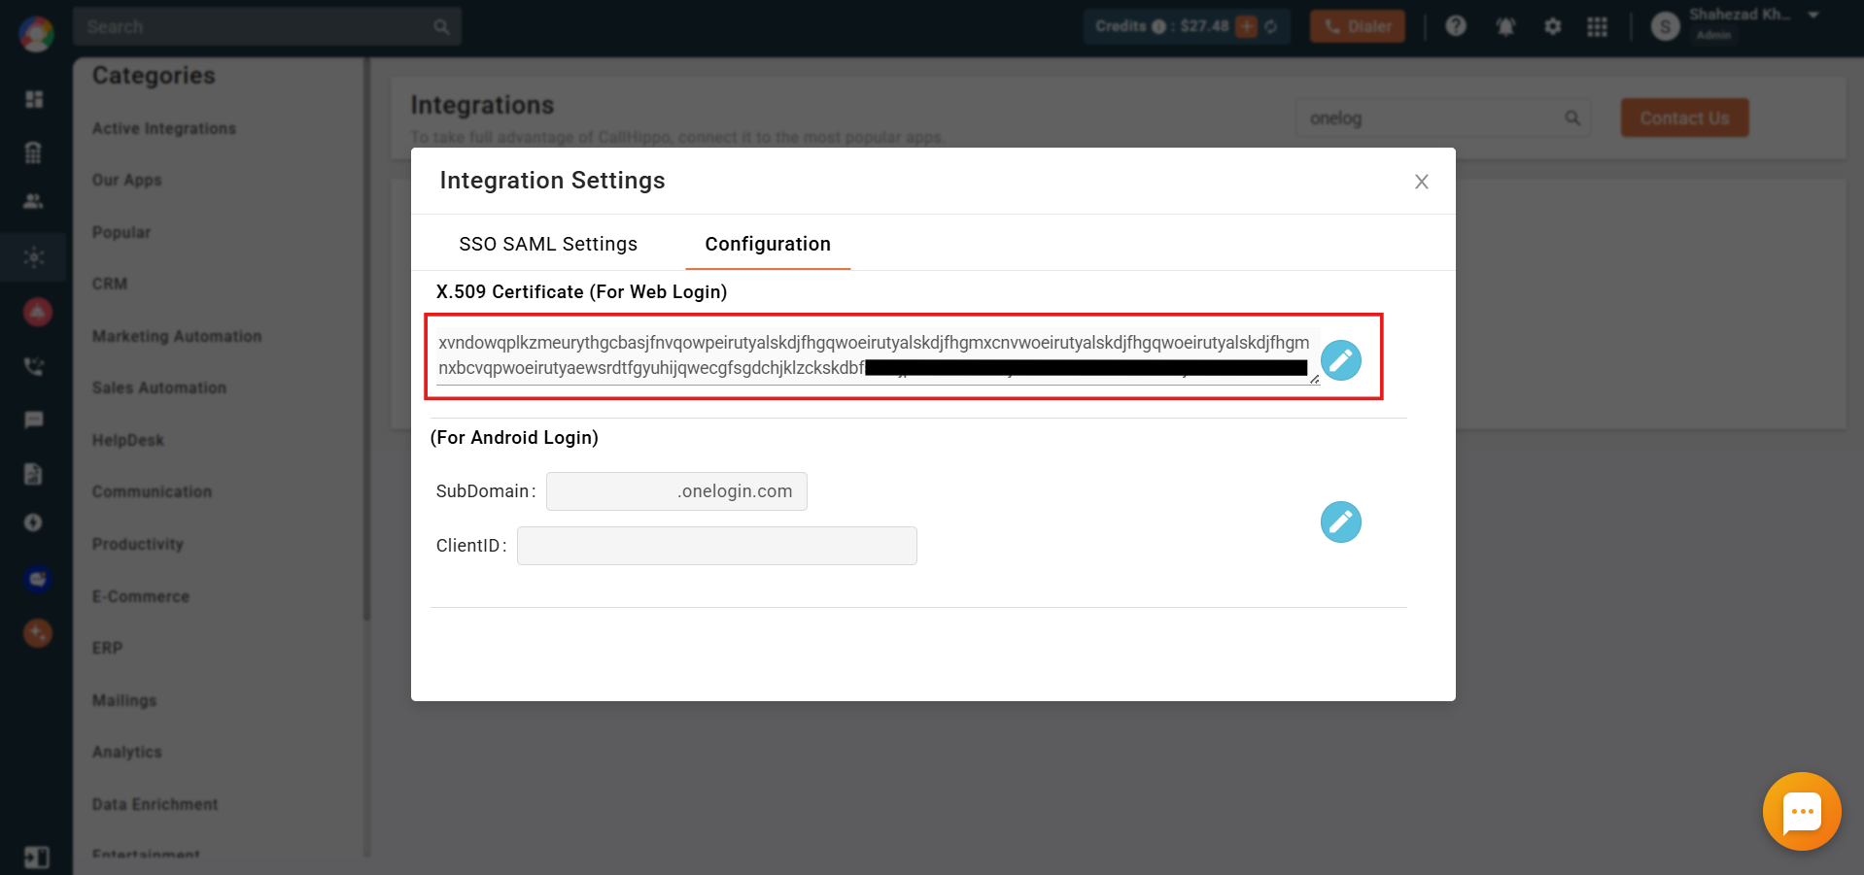Screen dimensions: 1864x875
Task: Close the Integration Settings dialog
Action: 1421,182
